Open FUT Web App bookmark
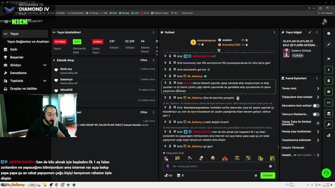Screen dimensions: 335x188 point(92,13)
